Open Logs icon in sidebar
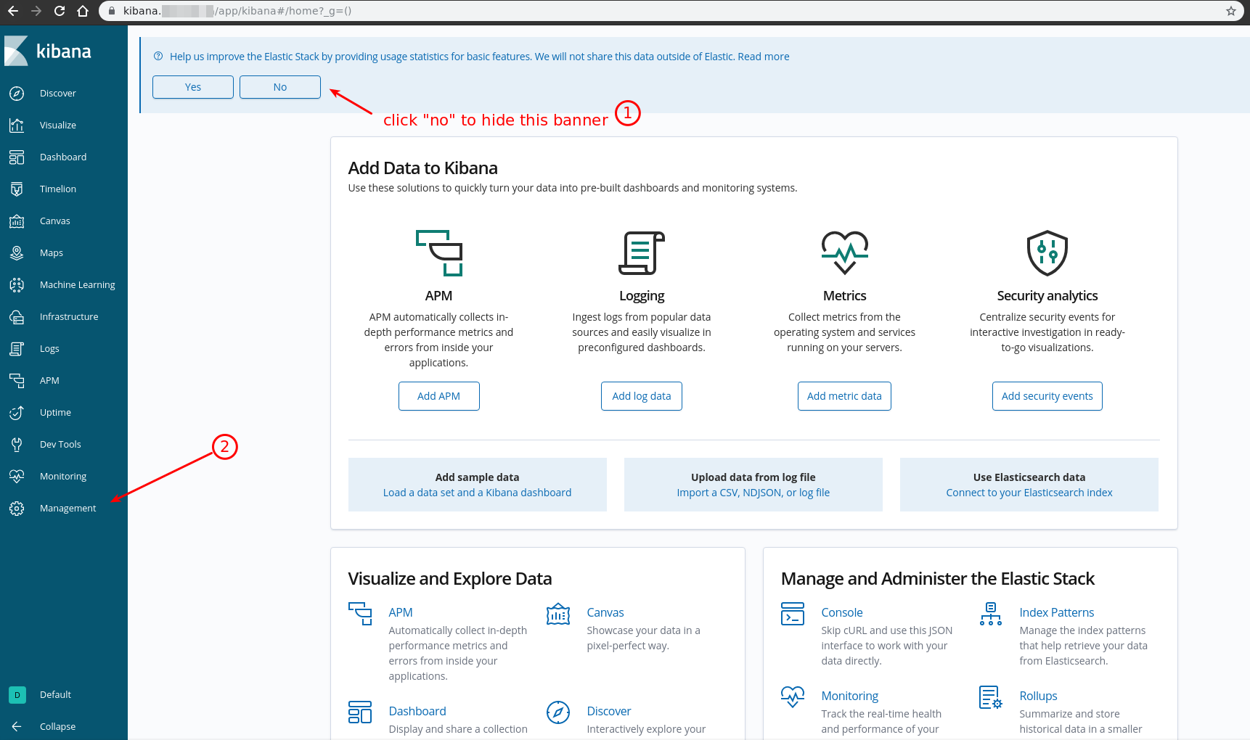 (x=17, y=349)
